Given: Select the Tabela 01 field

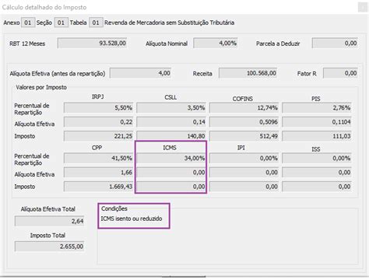Looking at the screenshot, I should [96, 23].
